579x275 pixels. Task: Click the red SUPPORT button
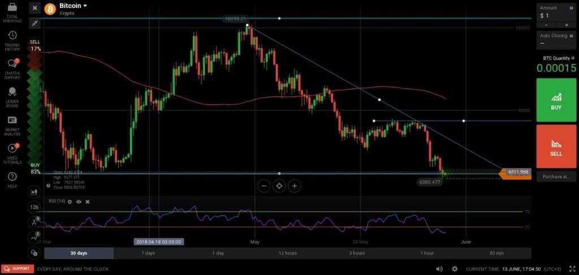(x=18, y=269)
